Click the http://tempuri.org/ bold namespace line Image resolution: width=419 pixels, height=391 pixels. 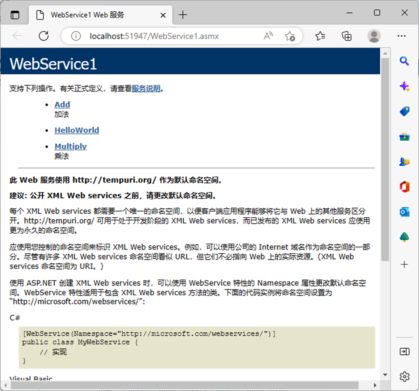point(116,180)
